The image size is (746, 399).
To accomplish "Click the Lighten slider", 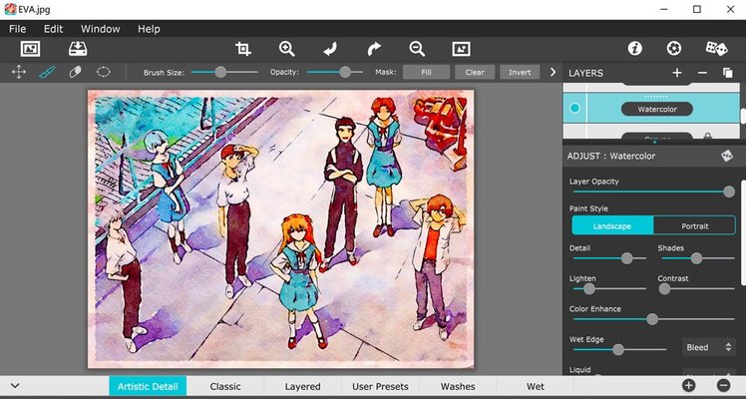I will click(x=609, y=288).
